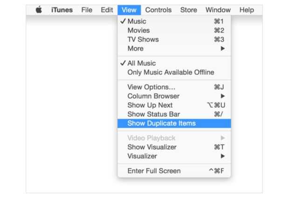Open the iTunes application menu
The image size is (289, 207).
(x=62, y=10)
